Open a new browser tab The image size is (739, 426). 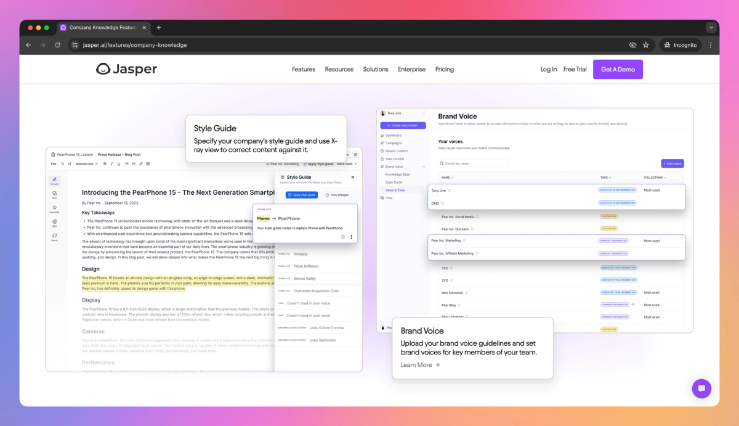158,28
